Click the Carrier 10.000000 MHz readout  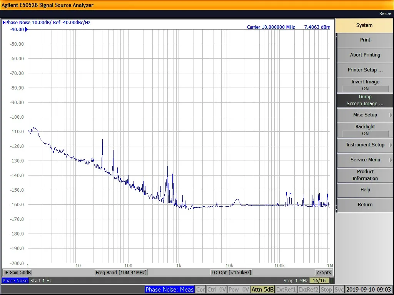[x=270, y=27]
